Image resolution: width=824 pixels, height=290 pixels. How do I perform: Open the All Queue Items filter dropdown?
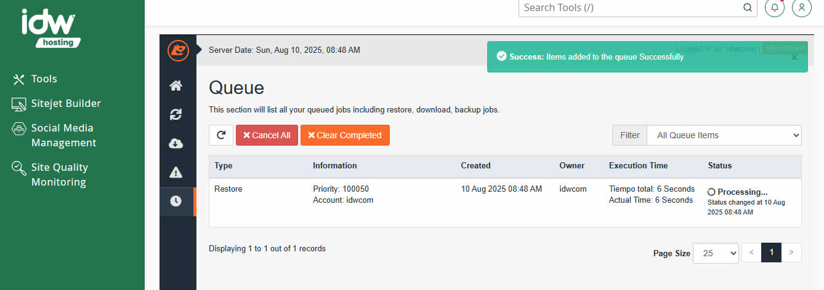(724, 135)
